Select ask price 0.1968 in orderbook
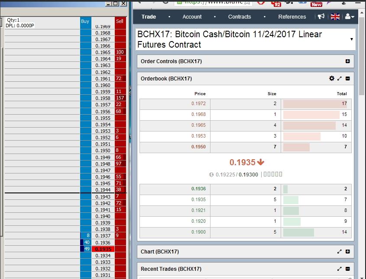The height and width of the screenshot is (279, 366). (198, 114)
